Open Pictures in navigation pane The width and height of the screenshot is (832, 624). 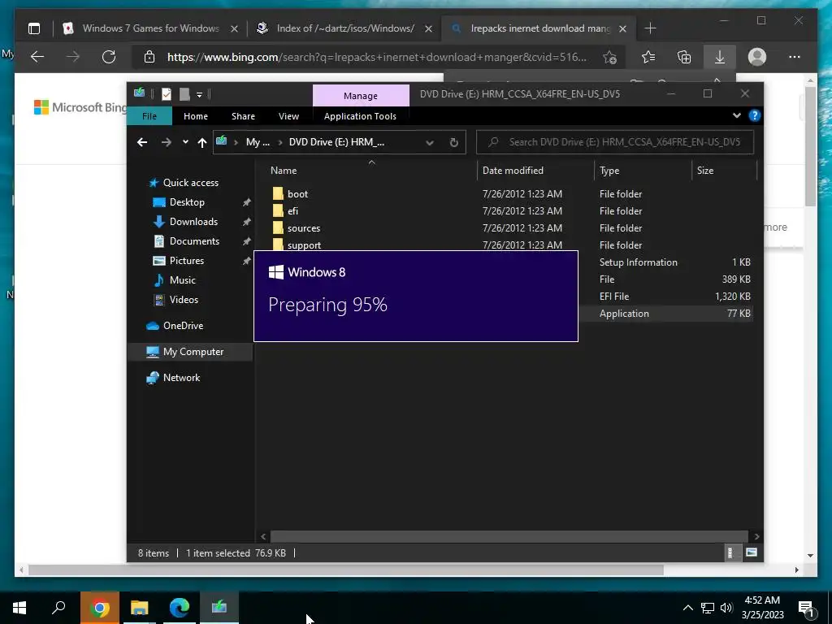pyautogui.click(x=186, y=261)
